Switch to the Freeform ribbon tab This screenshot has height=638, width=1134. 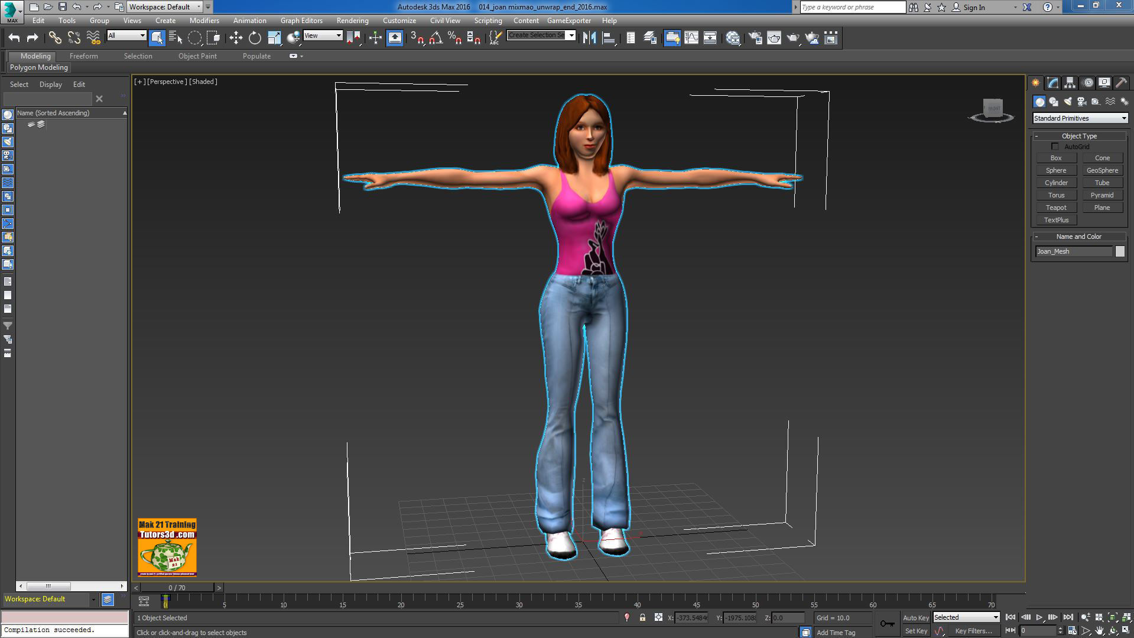tap(84, 56)
